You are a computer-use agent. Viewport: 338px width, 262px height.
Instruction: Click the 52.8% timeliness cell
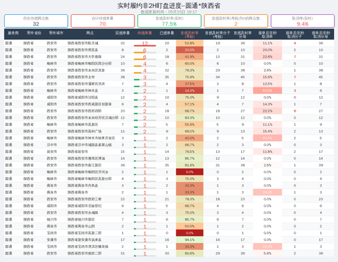click(189, 43)
